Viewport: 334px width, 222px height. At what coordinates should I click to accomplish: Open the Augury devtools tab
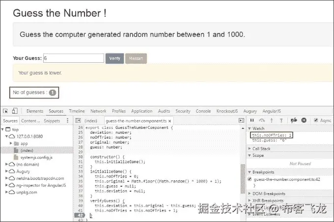[250, 111]
